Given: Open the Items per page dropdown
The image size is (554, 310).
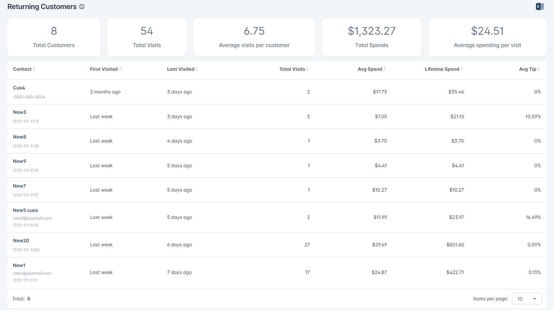Looking at the screenshot, I should tap(527, 299).
